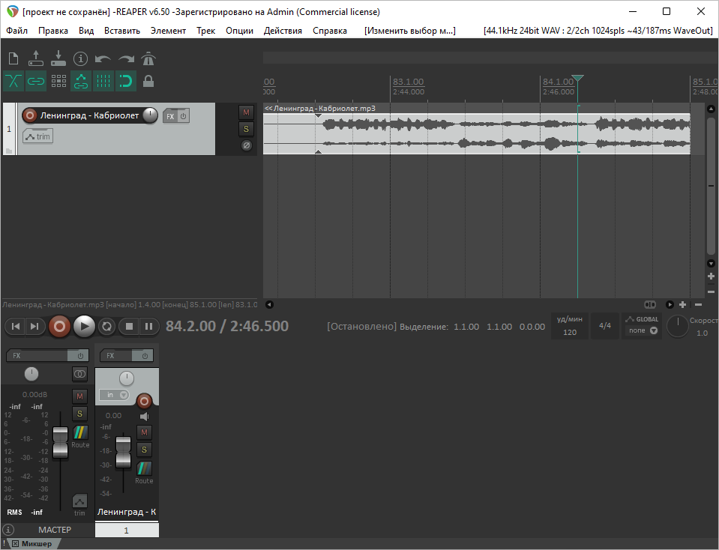Click the Undo arrow in the toolbar
Image resolution: width=719 pixels, height=550 pixels.
tap(103, 58)
